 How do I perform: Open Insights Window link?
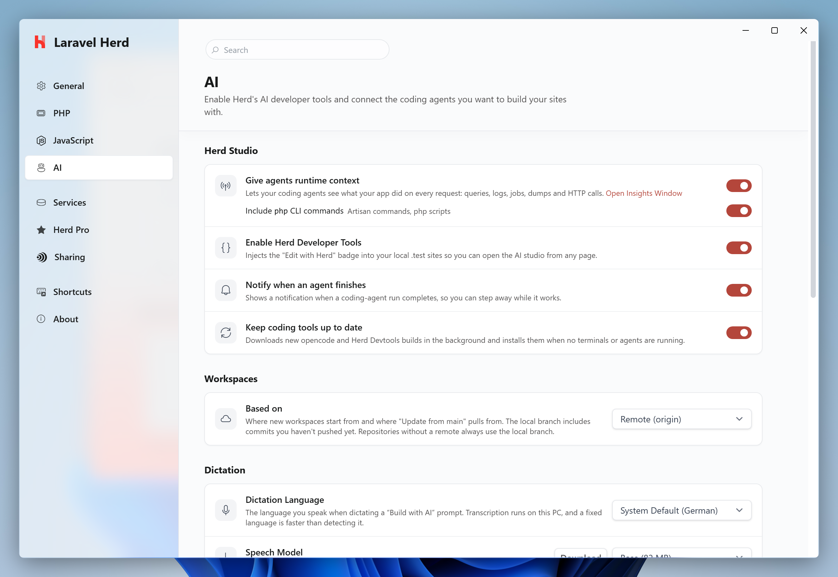coord(644,193)
